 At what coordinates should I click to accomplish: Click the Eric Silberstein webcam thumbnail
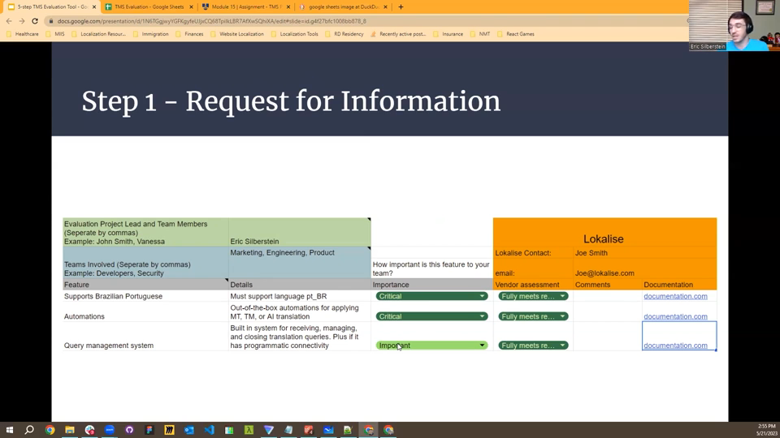[734, 25]
